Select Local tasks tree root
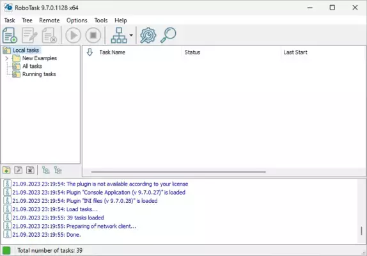367x256 pixels. coord(26,51)
